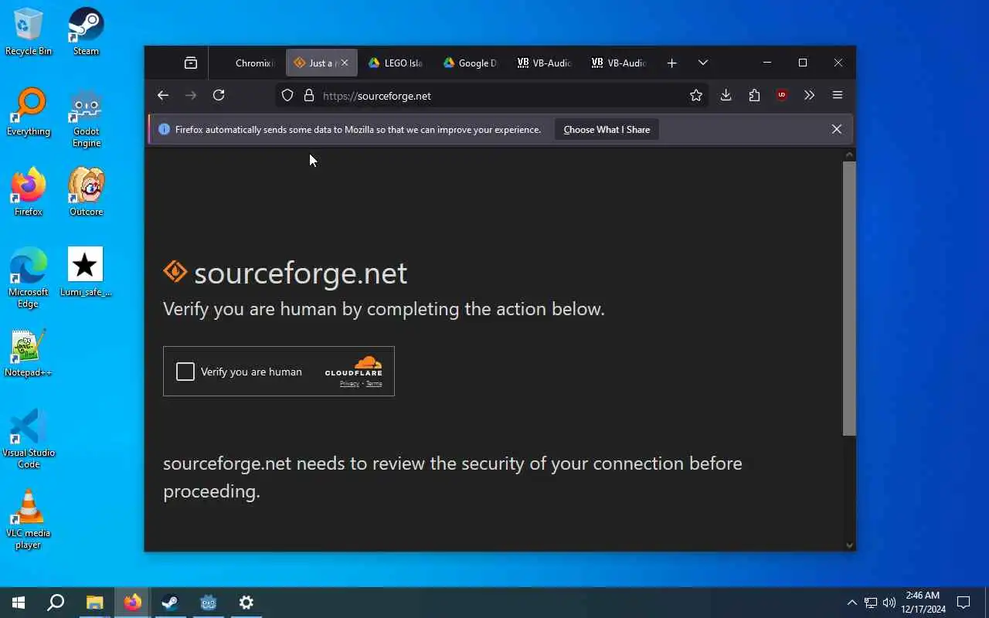Click the Cloudflare logo
This screenshot has height=618, width=989.
(354, 366)
